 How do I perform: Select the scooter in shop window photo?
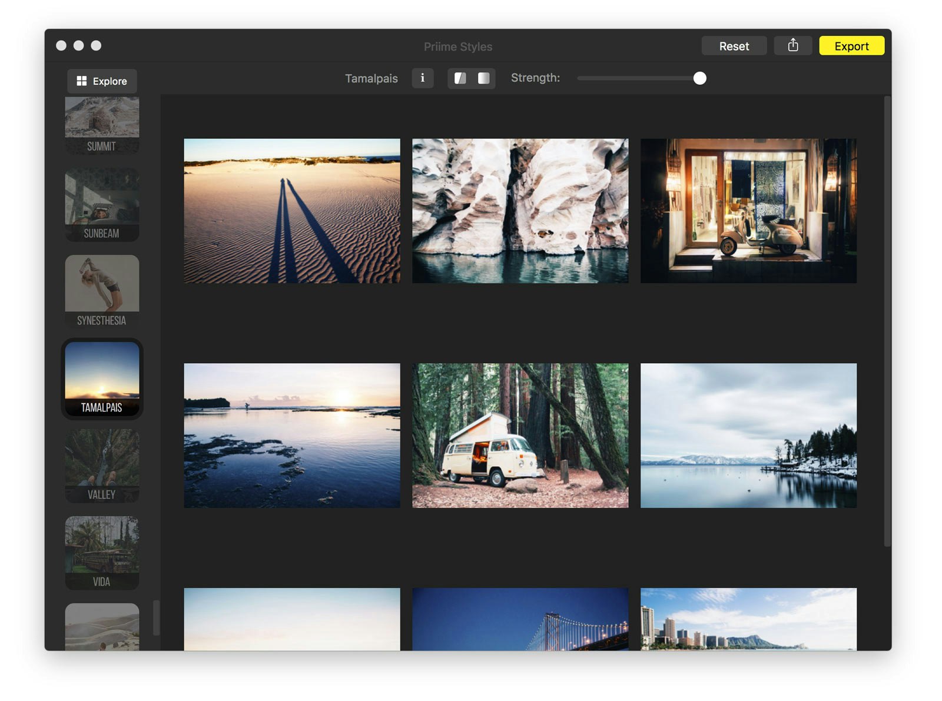tap(748, 211)
